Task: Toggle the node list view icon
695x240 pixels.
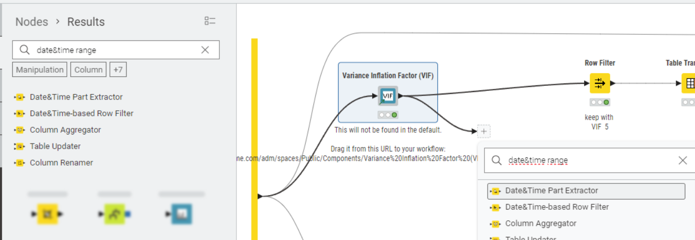Action: click(210, 21)
